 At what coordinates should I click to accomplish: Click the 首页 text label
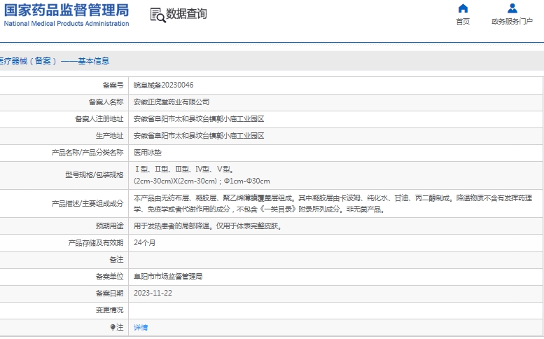pos(463,22)
